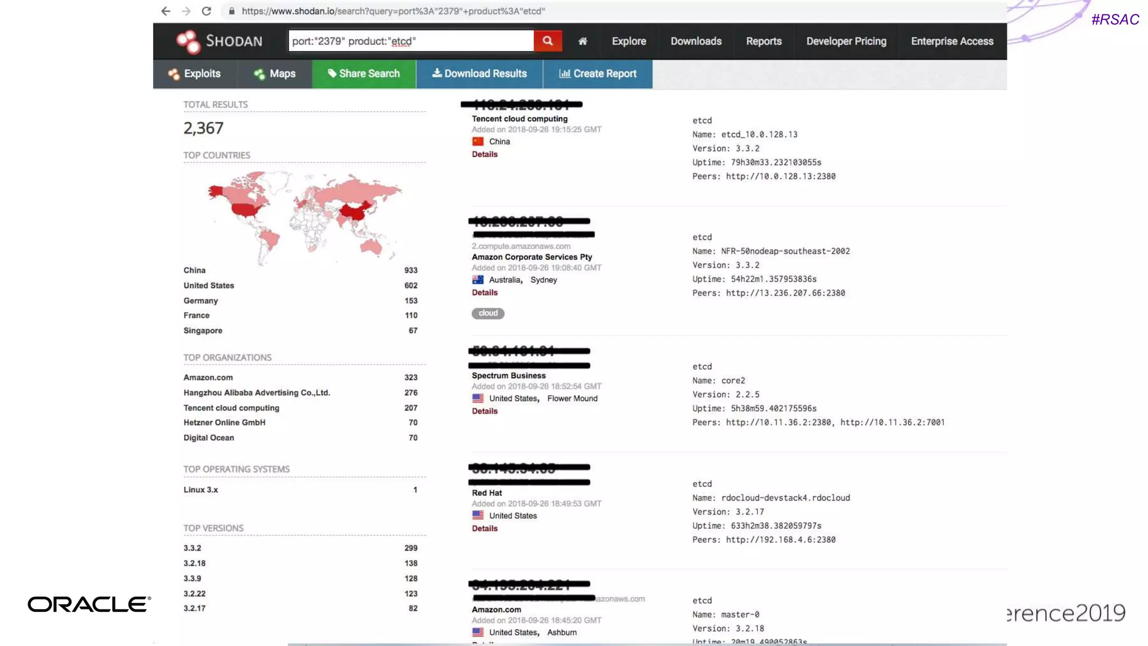Open Developer Pricing page
Screen dimensions: 1148x646
click(x=846, y=41)
